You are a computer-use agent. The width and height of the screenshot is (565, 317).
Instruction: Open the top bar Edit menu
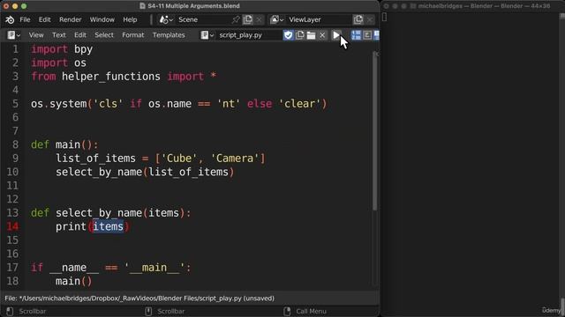[45, 19]
